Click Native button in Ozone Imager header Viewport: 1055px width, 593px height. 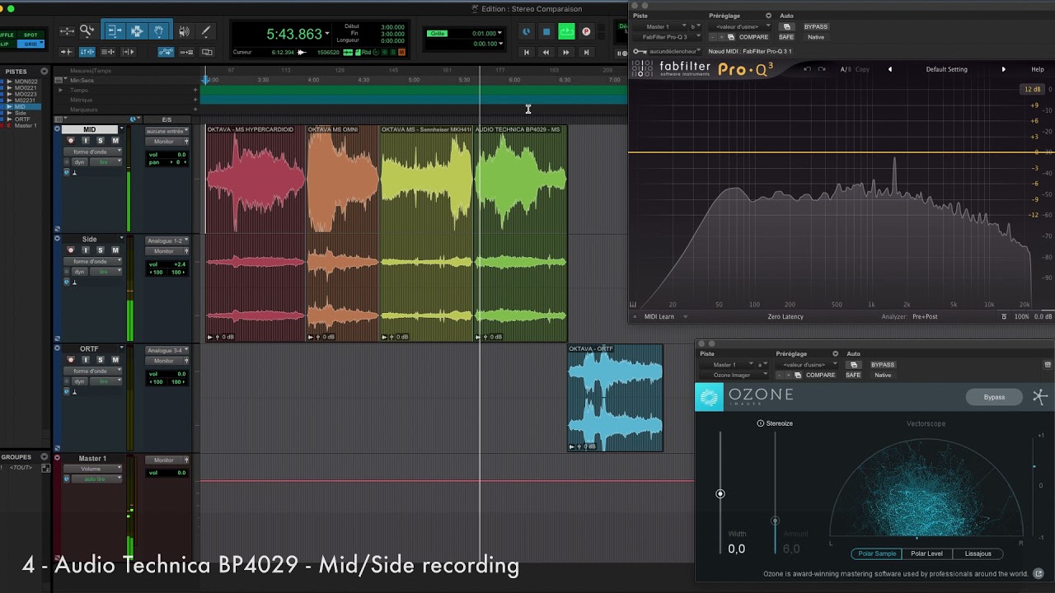(883, 375)
